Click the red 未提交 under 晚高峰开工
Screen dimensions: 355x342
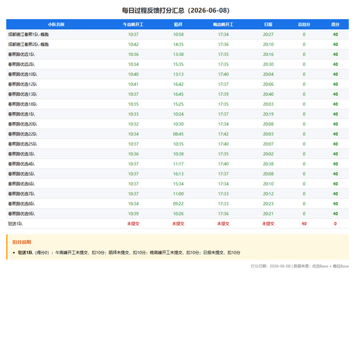point(223,224)
